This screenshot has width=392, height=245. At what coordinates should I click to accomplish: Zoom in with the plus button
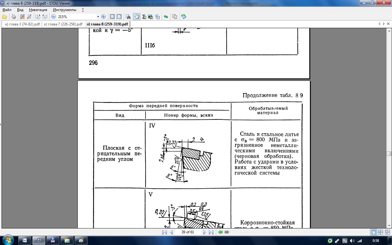pyautogui.click(x=104, y=17)
